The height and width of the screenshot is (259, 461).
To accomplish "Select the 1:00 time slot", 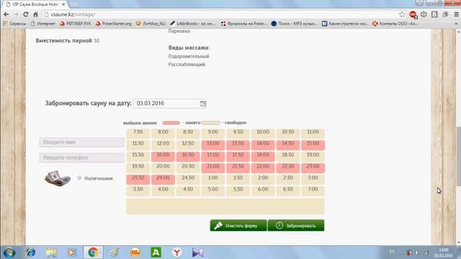I will pyautogui.click(x=213, y=179).
